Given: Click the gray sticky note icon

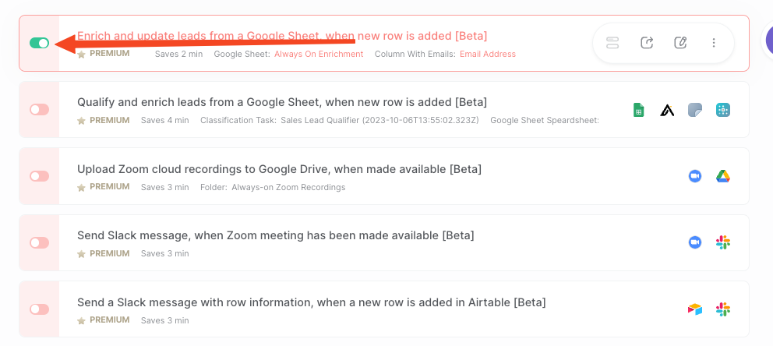Looking at the screenshot, I should click(x=694, y=110).
